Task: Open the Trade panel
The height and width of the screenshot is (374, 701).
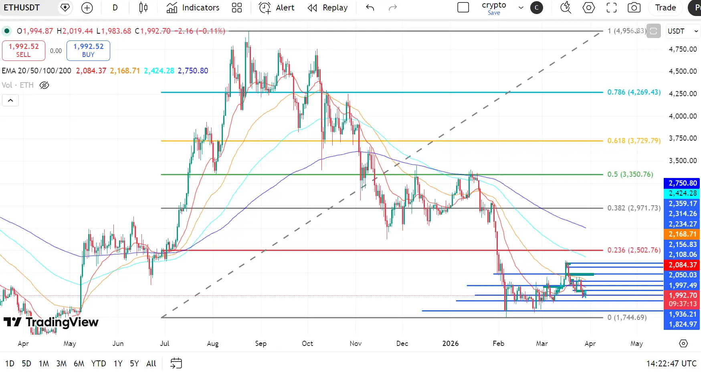Action: pyautogui.click(x=666, y=8)
